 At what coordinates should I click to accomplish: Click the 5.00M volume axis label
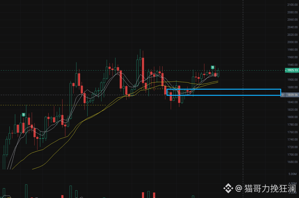coord(293,174)
